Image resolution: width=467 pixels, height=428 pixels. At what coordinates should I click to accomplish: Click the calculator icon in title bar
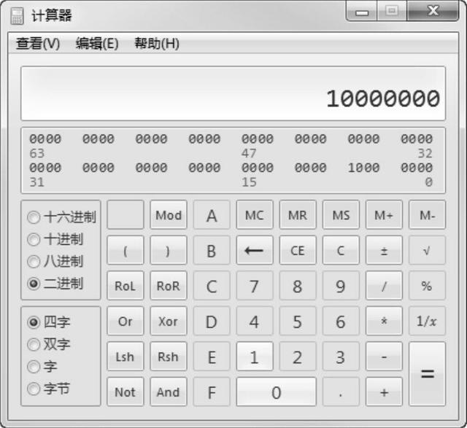17,15
